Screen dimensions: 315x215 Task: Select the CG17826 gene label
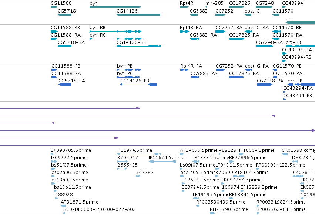(239, 3)
